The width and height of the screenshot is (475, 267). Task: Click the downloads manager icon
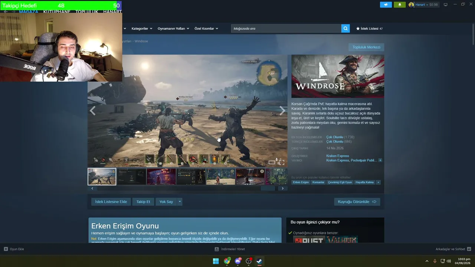217,249
